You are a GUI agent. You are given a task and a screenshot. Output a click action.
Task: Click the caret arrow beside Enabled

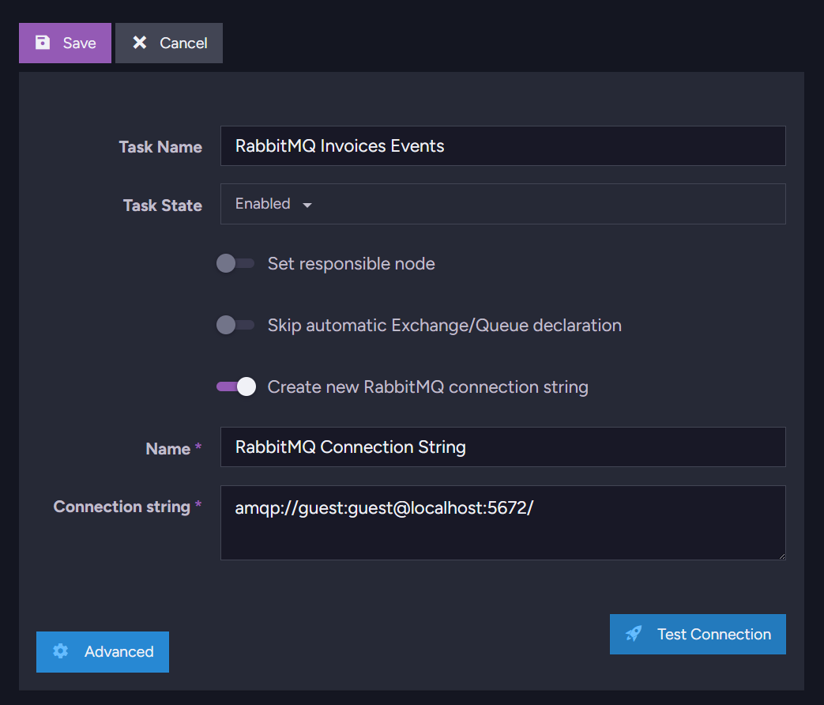307,205
